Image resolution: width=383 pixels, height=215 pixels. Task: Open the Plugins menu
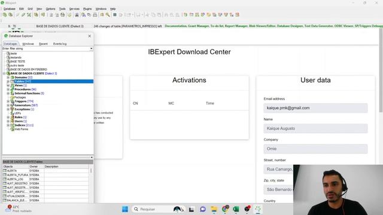click(87, 9)
